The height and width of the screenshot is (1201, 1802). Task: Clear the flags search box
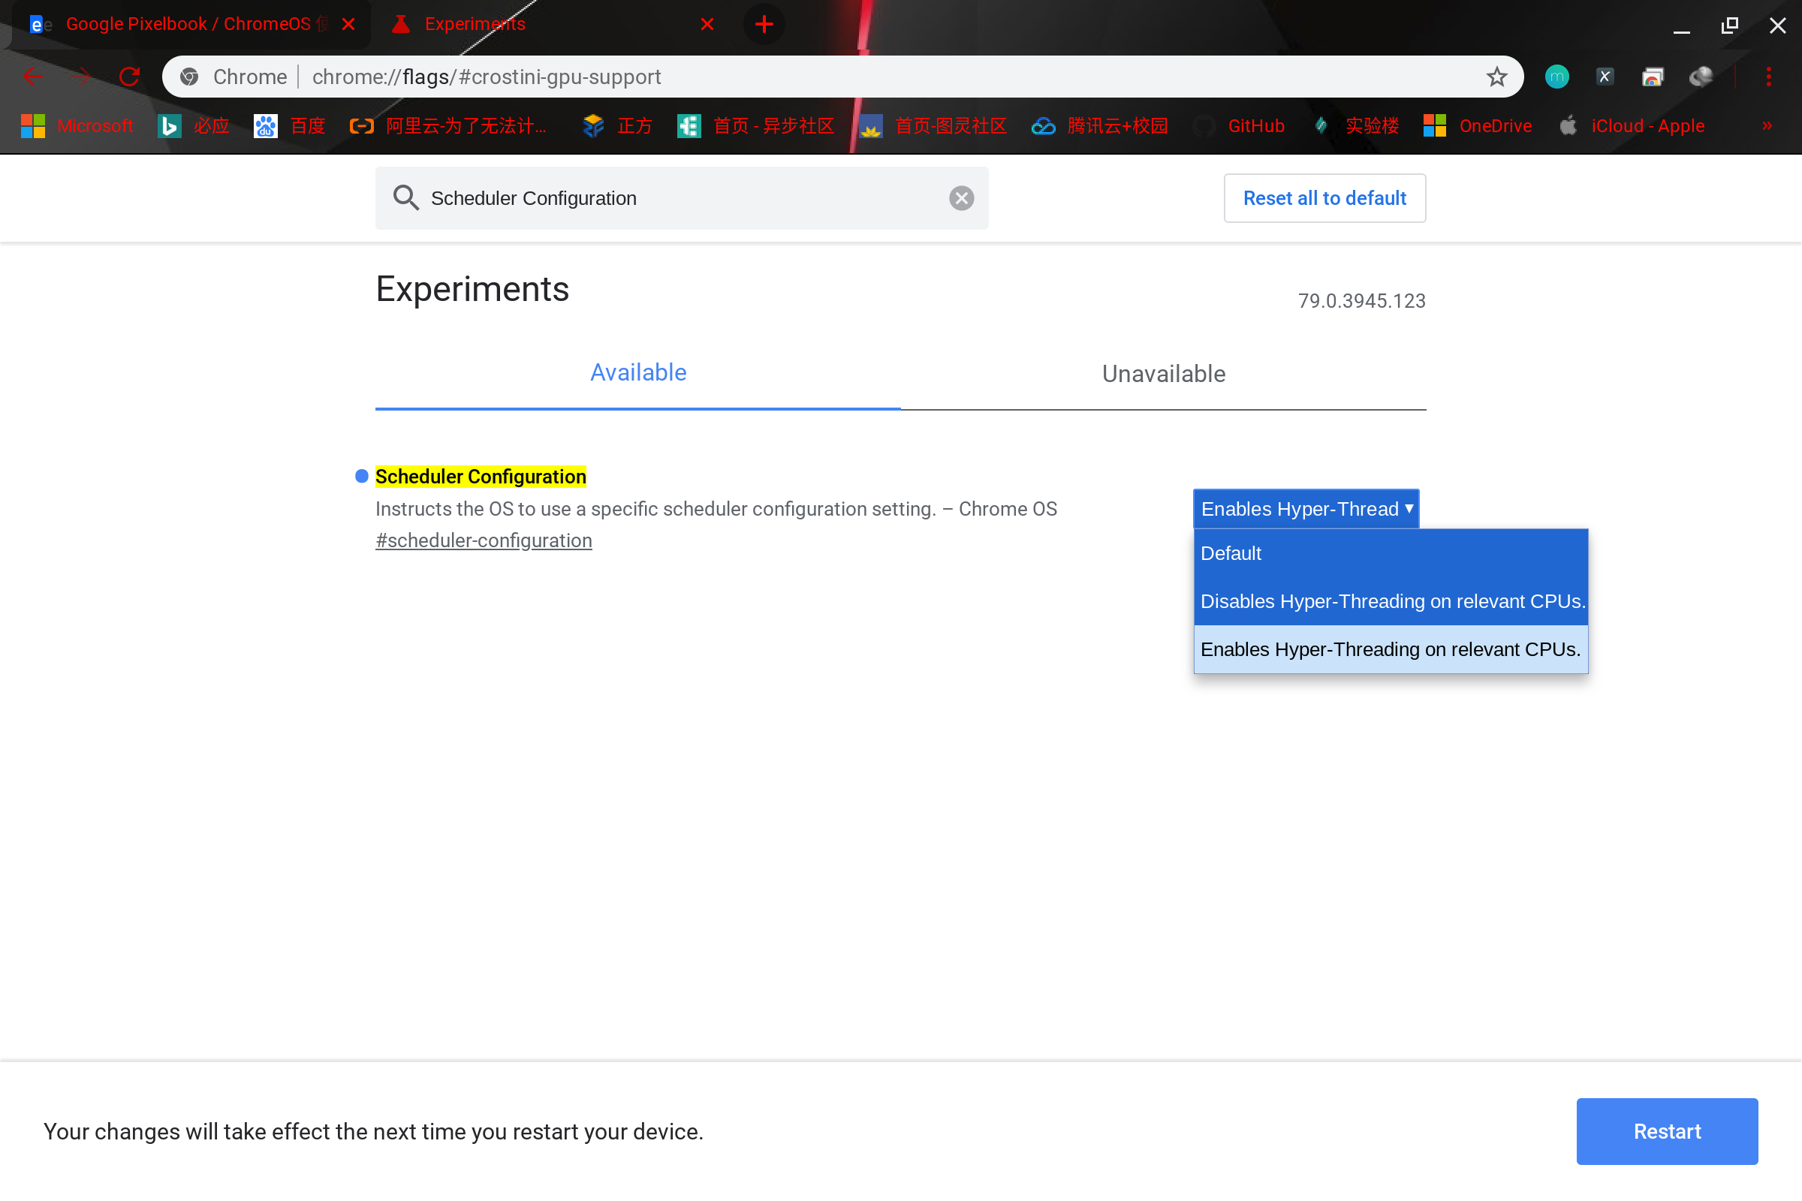962,198
